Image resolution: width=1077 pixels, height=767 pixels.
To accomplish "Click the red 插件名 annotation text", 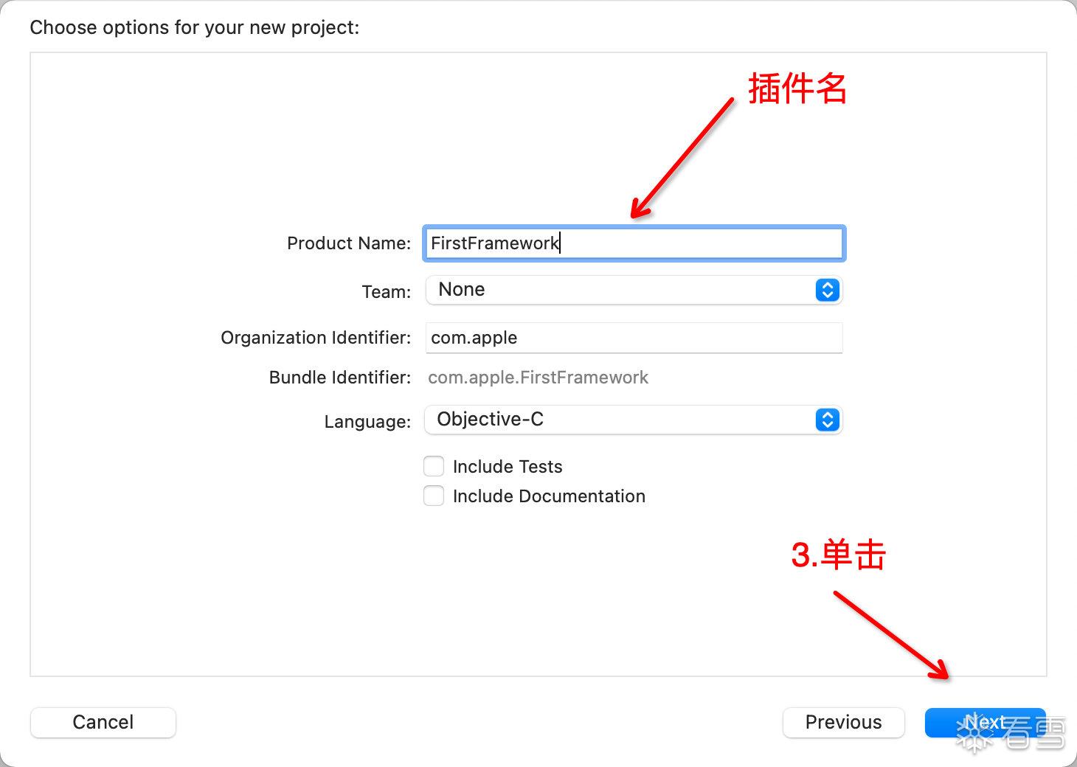I will pyautogui.click(x=797, y=89).
